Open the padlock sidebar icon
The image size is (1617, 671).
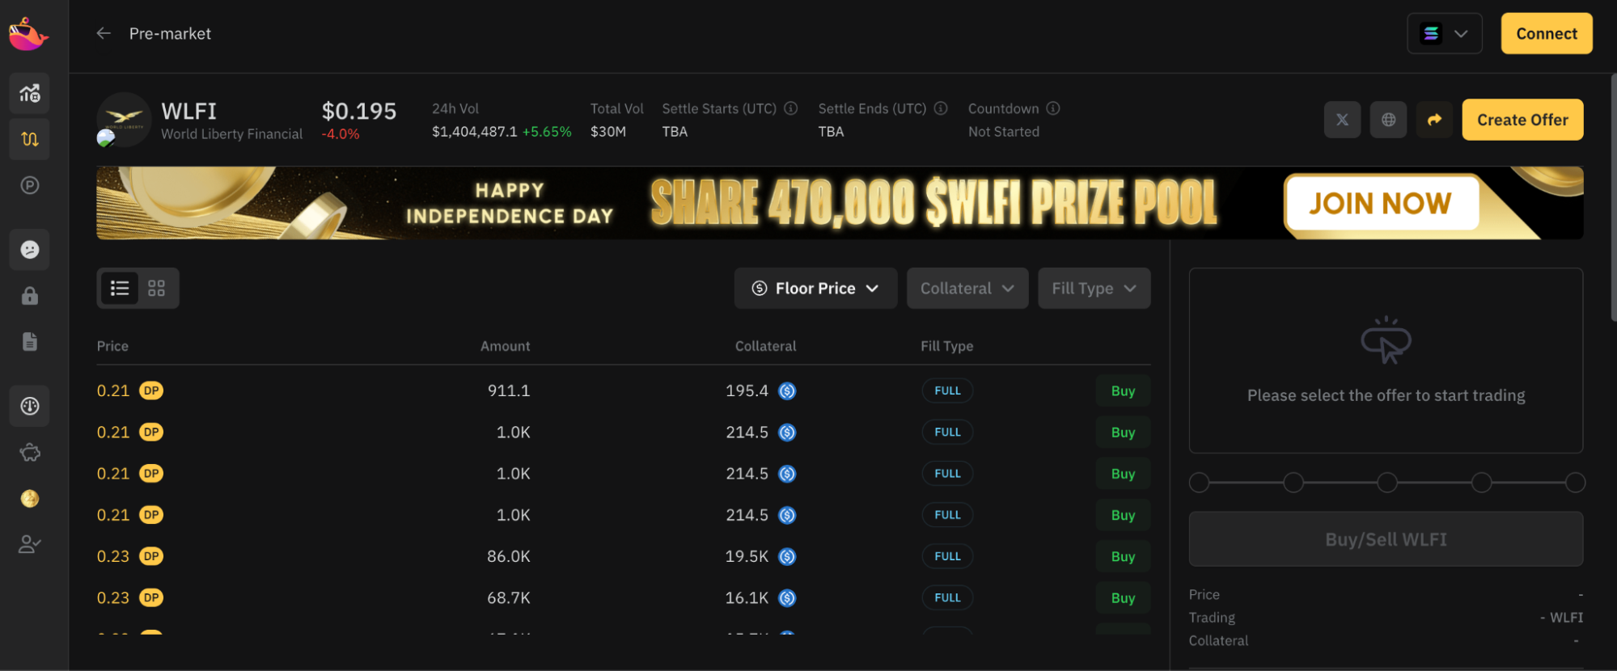point(30,296)
